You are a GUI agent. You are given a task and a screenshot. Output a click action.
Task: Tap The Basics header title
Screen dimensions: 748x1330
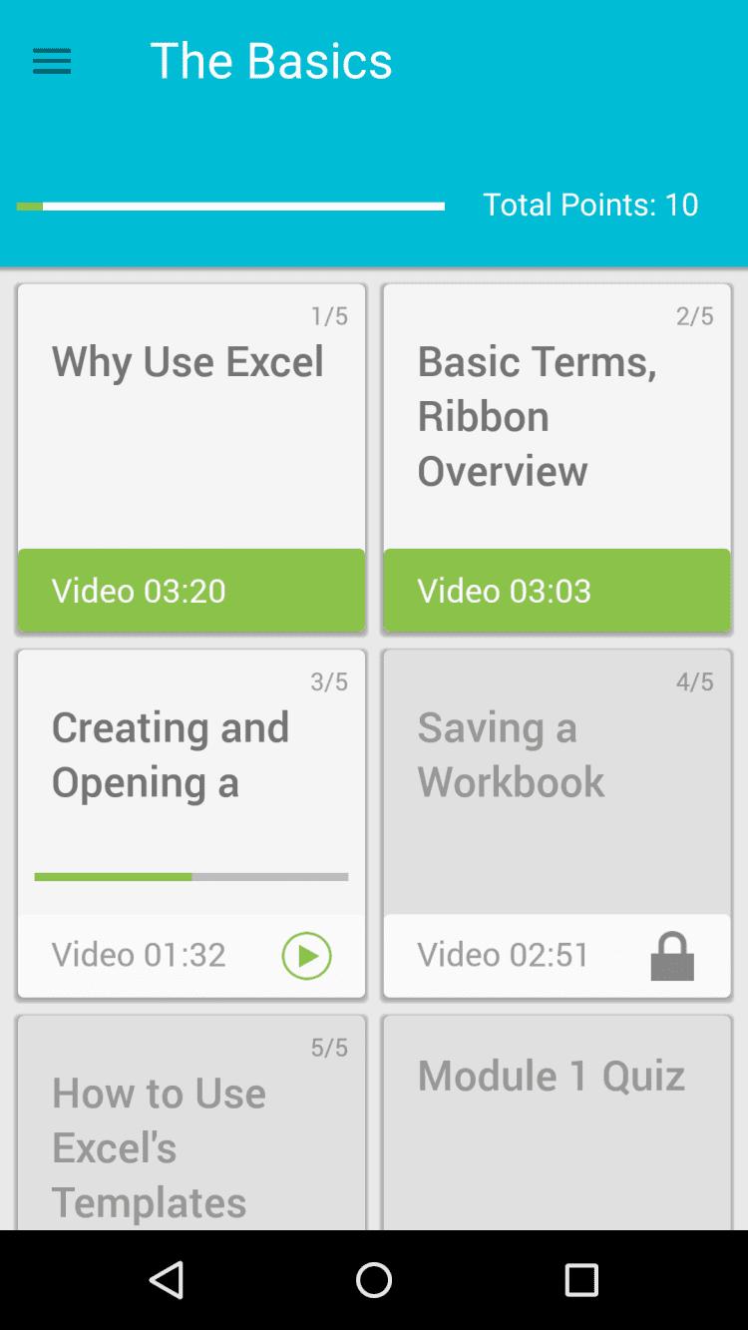coord(271,62)
